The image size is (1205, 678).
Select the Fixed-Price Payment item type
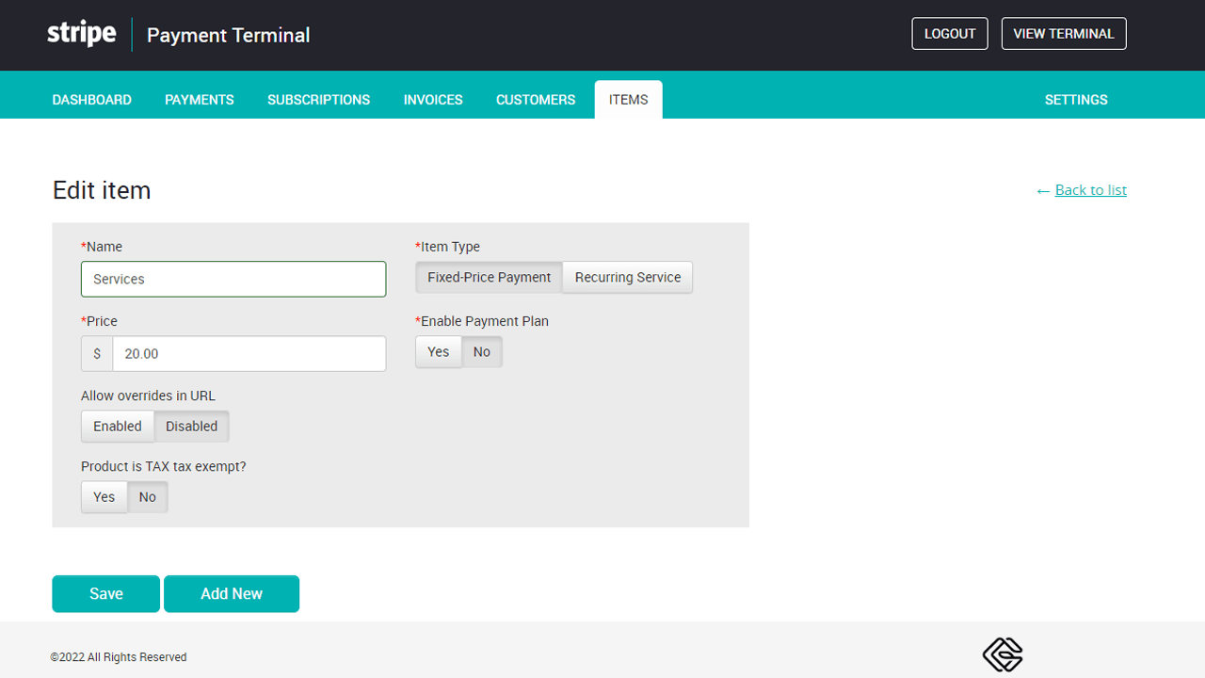pyautogui.click(x=489, y=277)
